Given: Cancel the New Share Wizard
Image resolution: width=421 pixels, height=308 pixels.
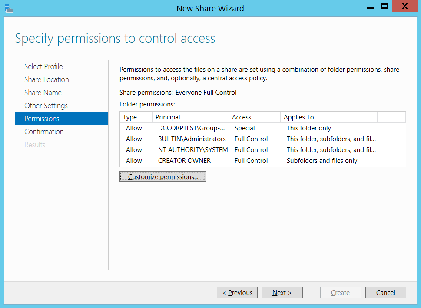Looking at the screenshot, I should pos(385,292).
